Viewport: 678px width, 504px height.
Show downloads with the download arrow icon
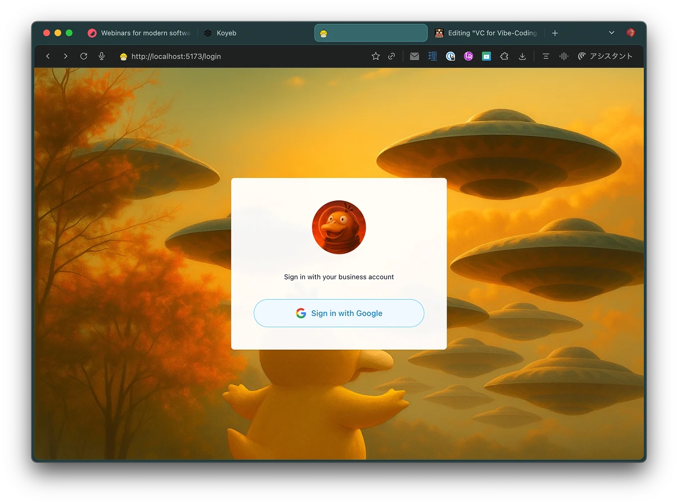coord(522,56)
